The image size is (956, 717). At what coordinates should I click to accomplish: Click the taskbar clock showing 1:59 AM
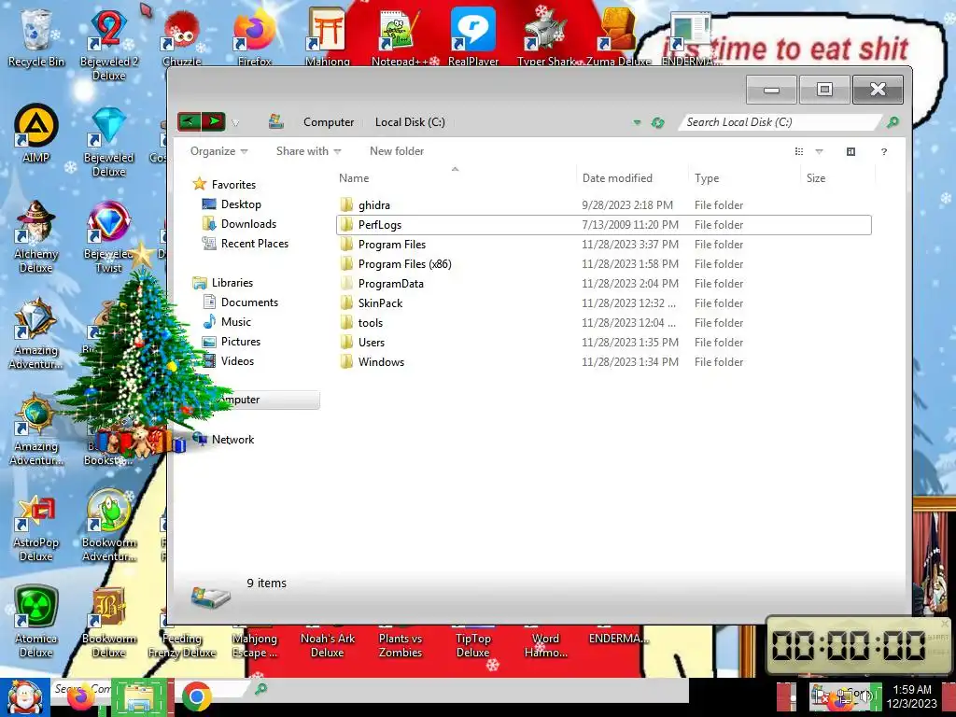(911, 696)
